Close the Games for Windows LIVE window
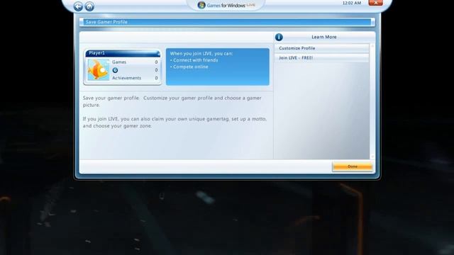 375,3
